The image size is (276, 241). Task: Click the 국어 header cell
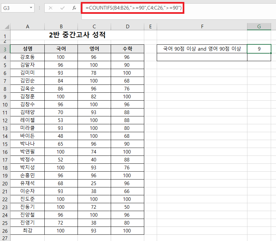pyautogui.click(x=61, y=49)
